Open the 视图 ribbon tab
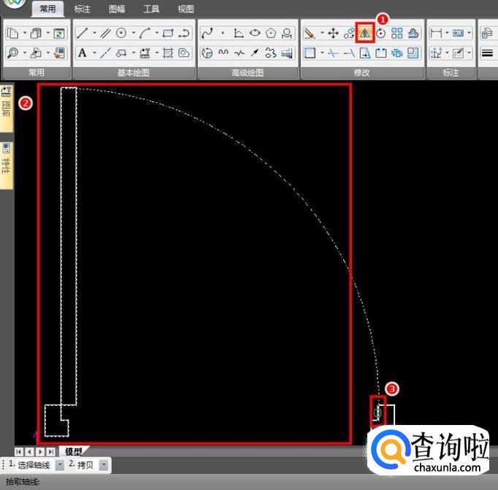The image size is (498, 490). click(185, 9)
